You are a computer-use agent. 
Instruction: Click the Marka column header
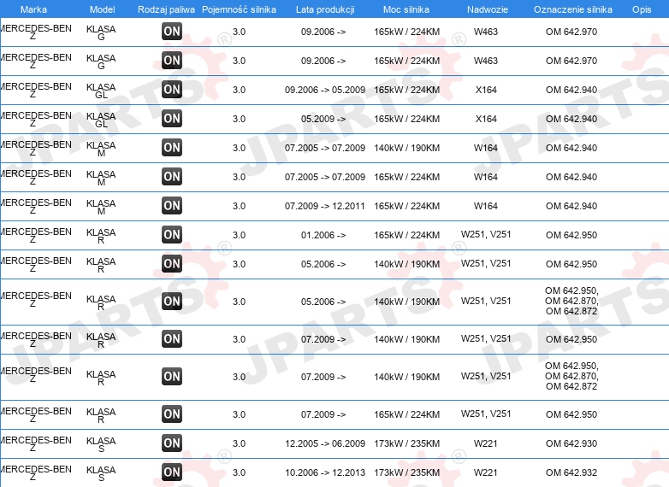[33, 9]
